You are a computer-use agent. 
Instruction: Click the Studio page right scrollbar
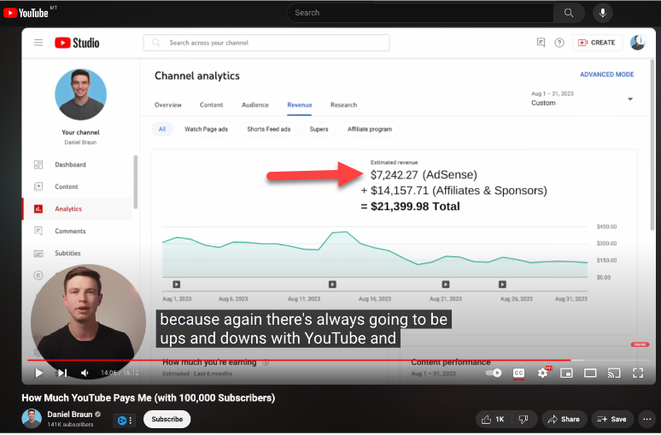(652, 144)
